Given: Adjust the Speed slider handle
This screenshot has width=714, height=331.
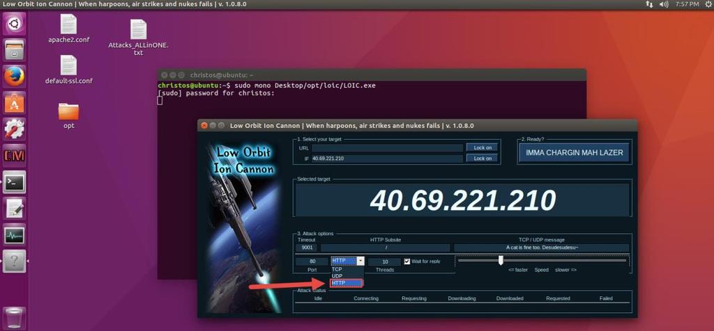Looking at the screenshot, I should pos(501,260).
